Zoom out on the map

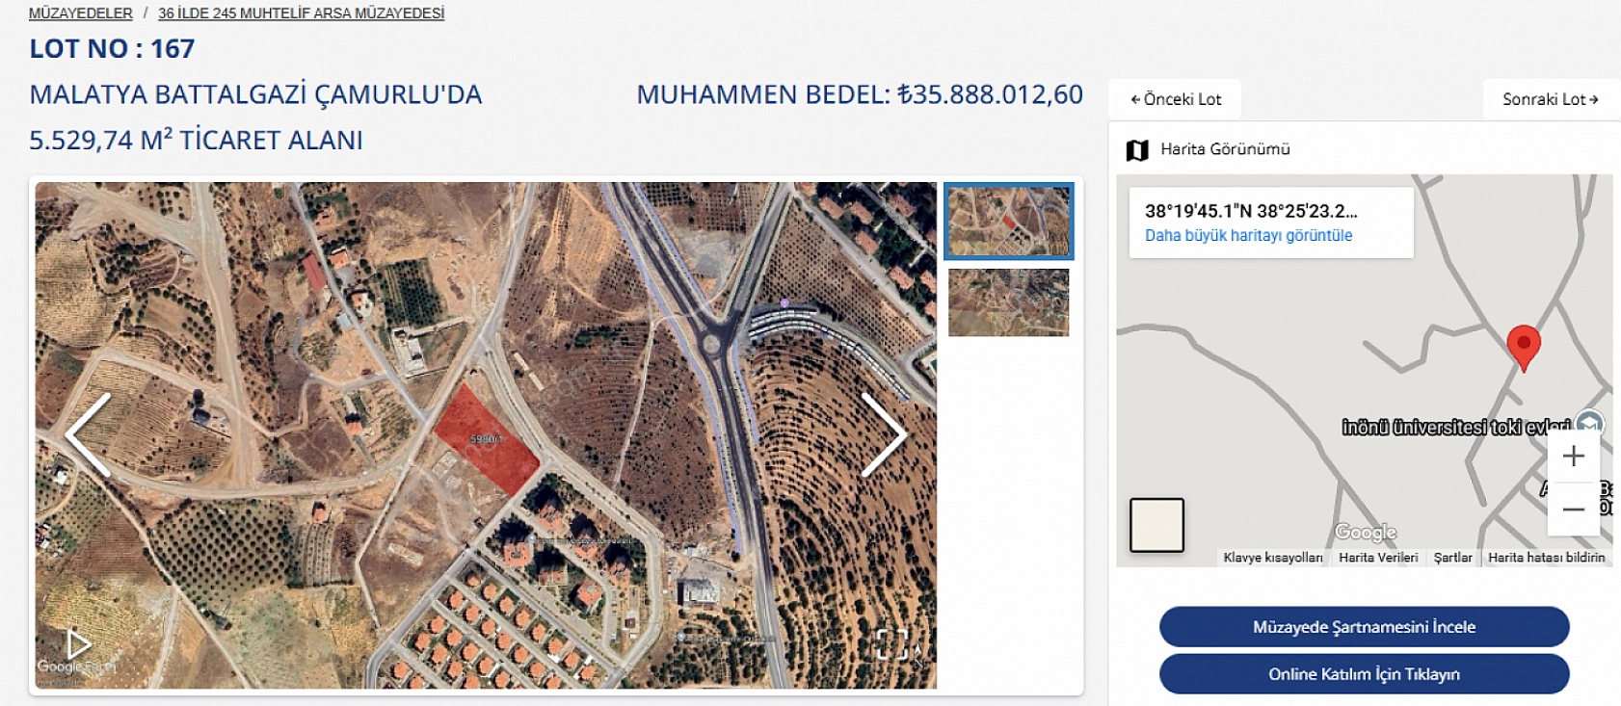[x=1573, y=509]
